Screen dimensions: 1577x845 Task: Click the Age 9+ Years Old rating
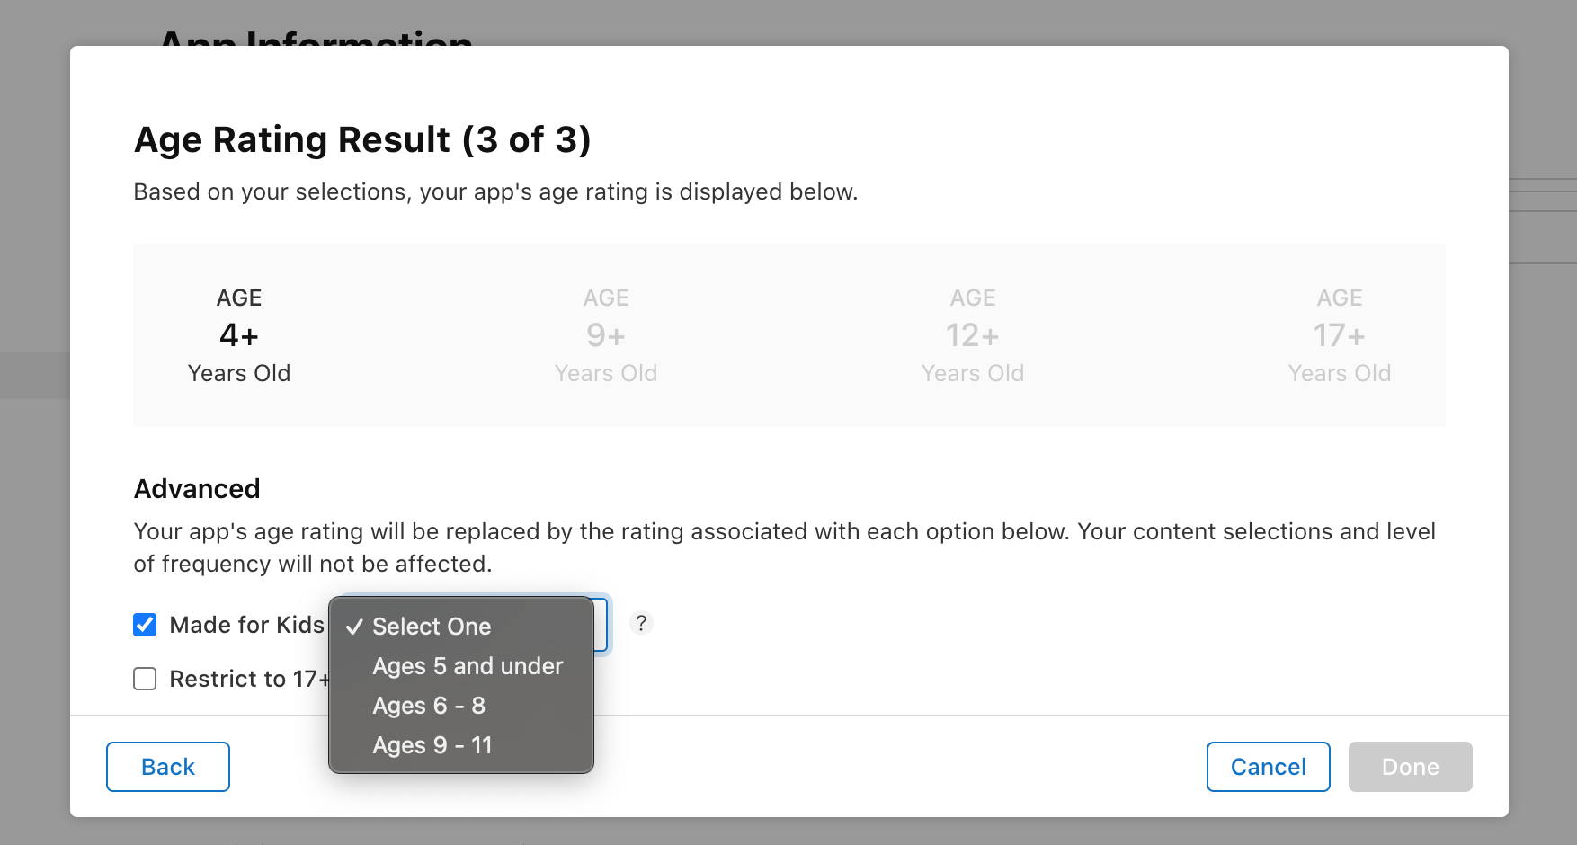pos(606,335)
